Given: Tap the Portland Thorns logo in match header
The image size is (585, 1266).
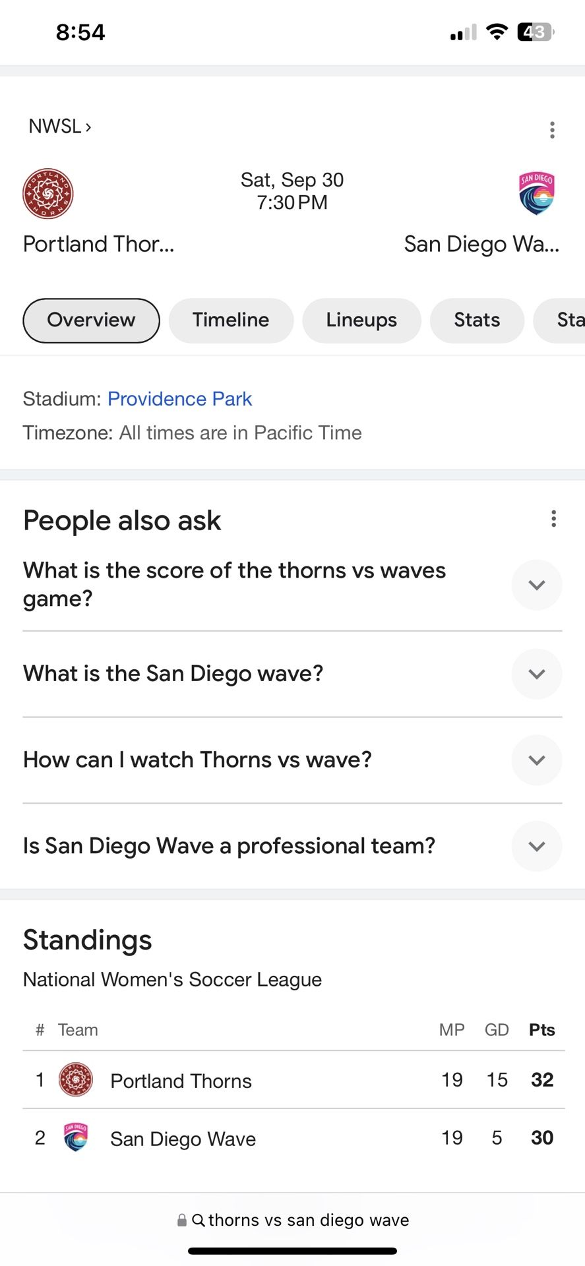Looking at the screenshot, I should point(48,194).
